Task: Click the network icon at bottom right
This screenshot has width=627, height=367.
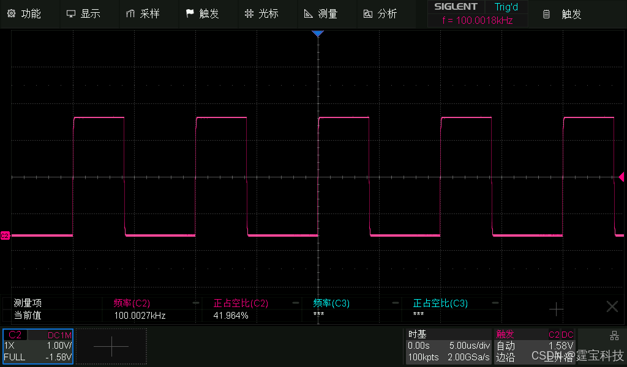Action: pyautogui.click(x=614, y=335)
